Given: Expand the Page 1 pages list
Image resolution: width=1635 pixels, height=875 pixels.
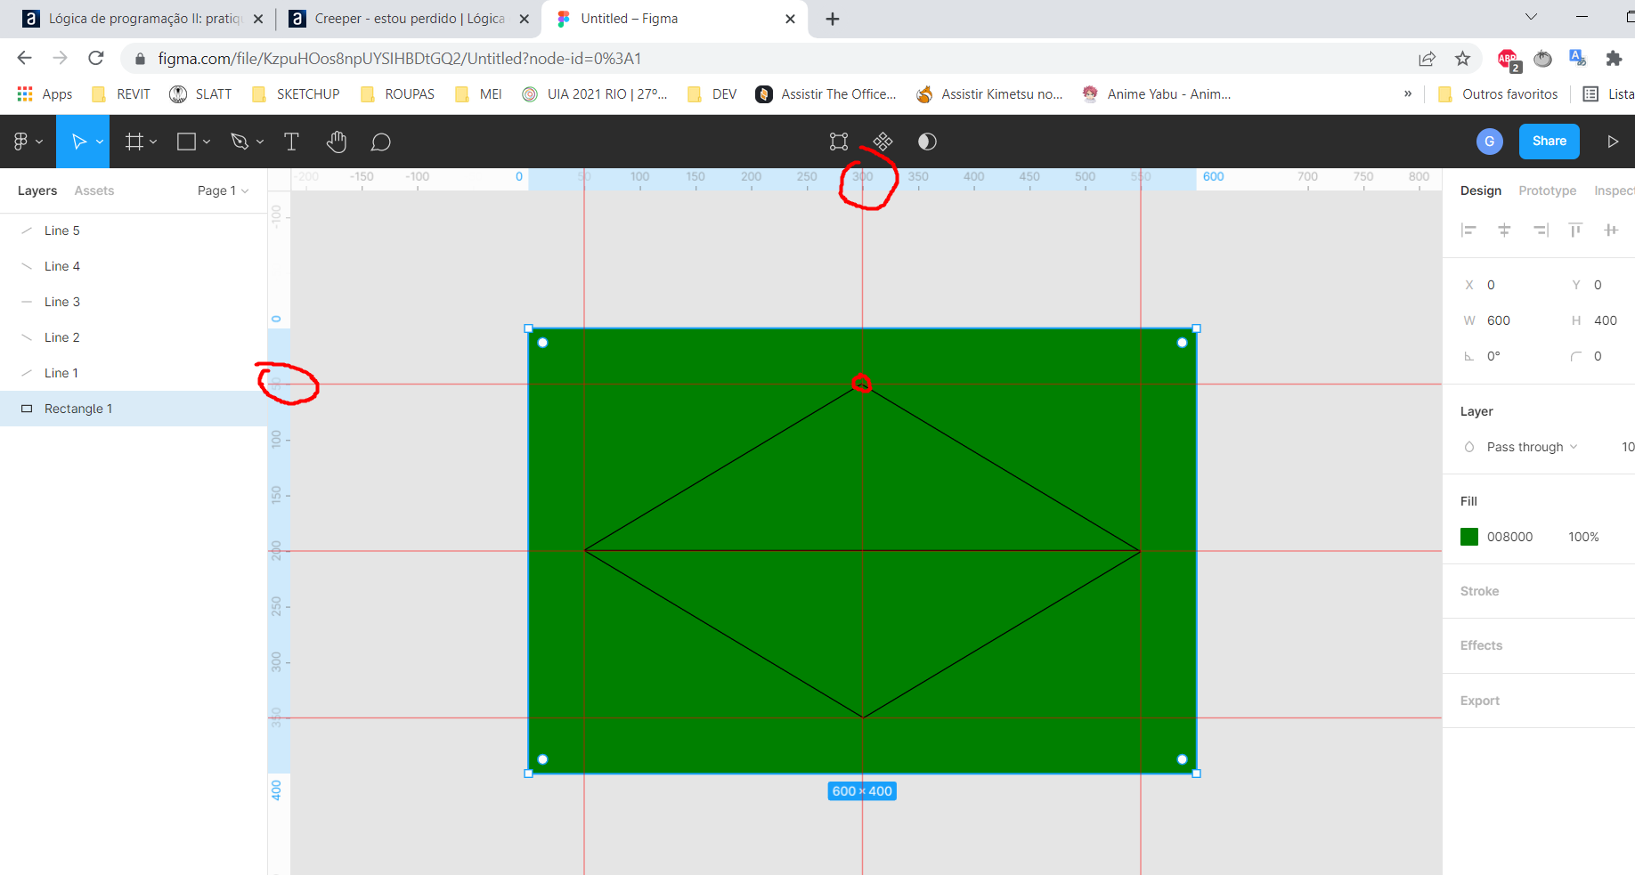Looking at the screenshot, I should click(x=223, y=190).
